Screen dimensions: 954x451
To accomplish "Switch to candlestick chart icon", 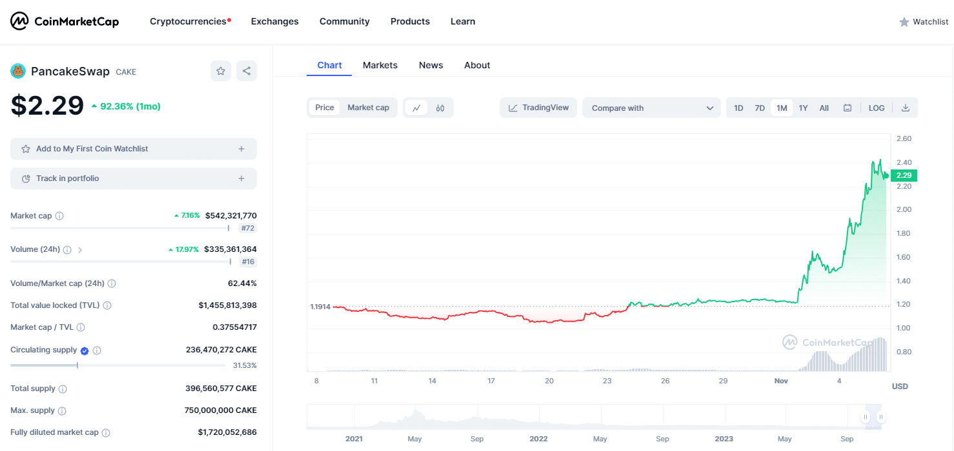I will pyautogui.click(x=440, y=108).
